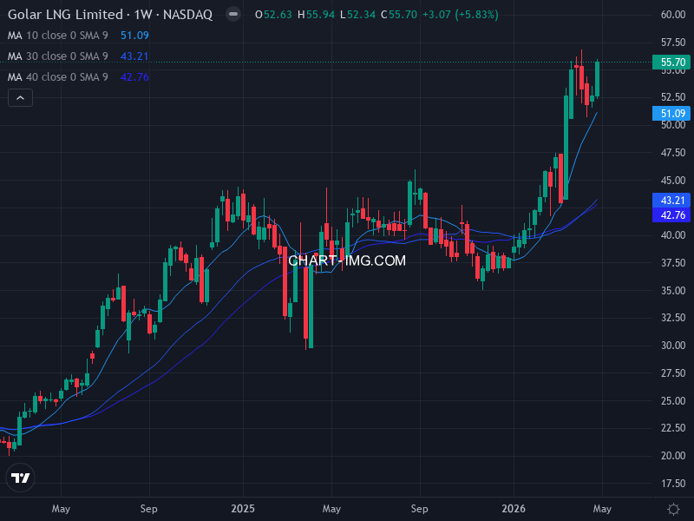Click the 2026 label on time axis

click(x=514, y=509)
